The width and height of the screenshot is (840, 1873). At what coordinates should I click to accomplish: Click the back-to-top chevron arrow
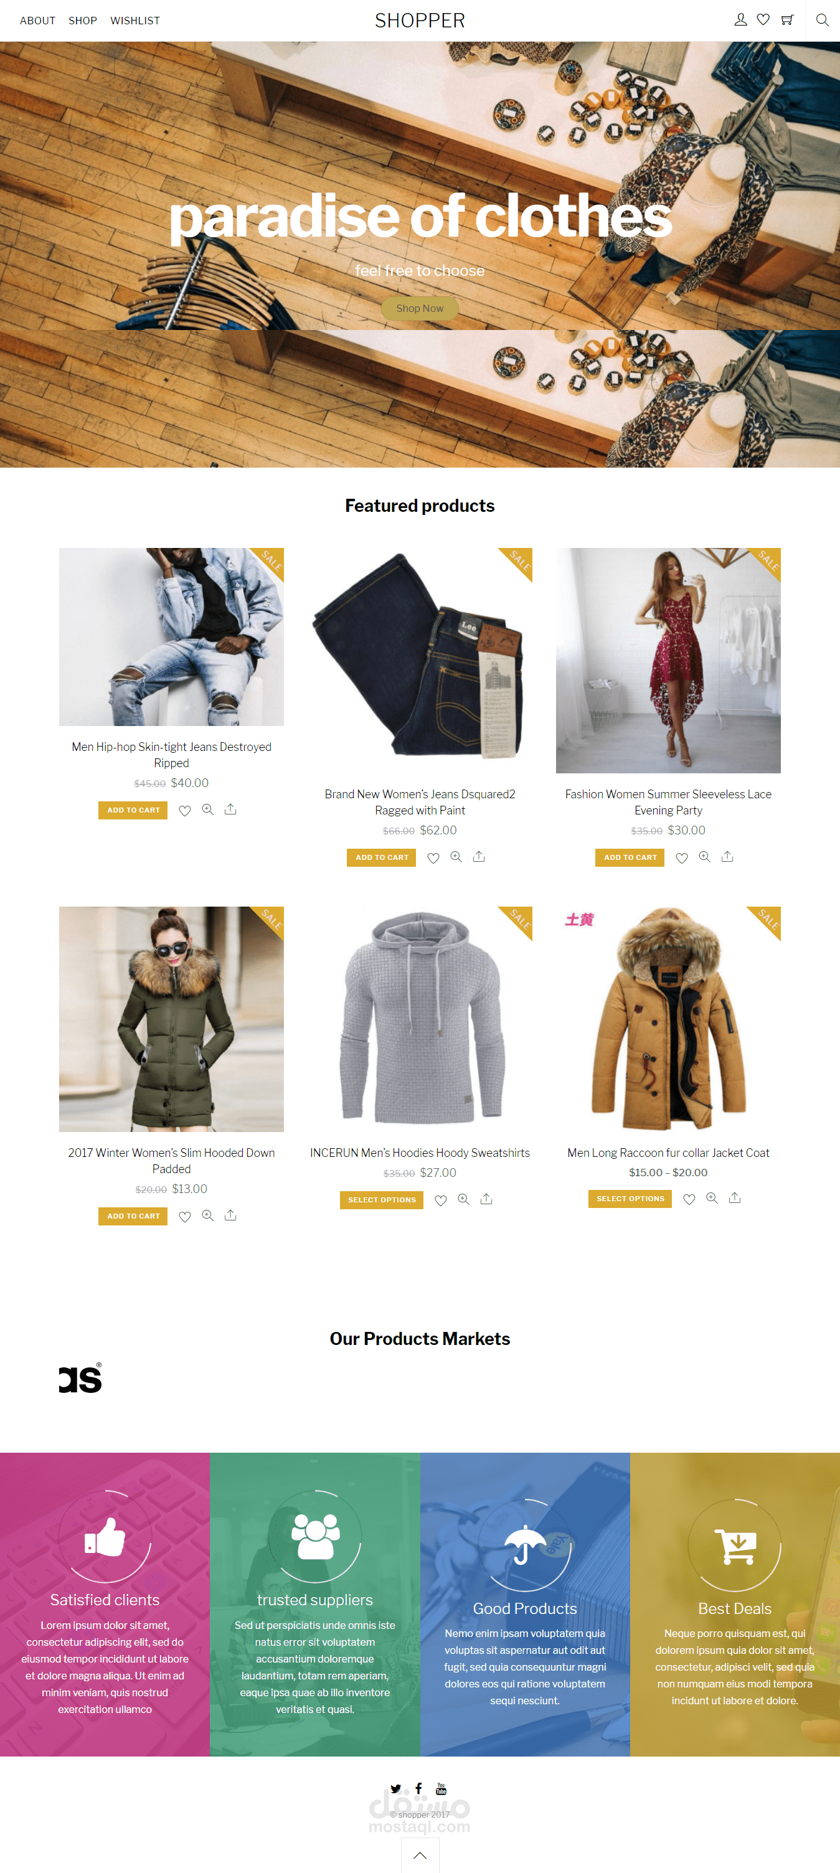coord(420,1856)
